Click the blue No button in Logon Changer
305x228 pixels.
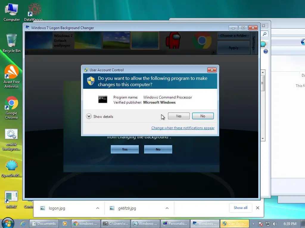(x=158, y=149)
